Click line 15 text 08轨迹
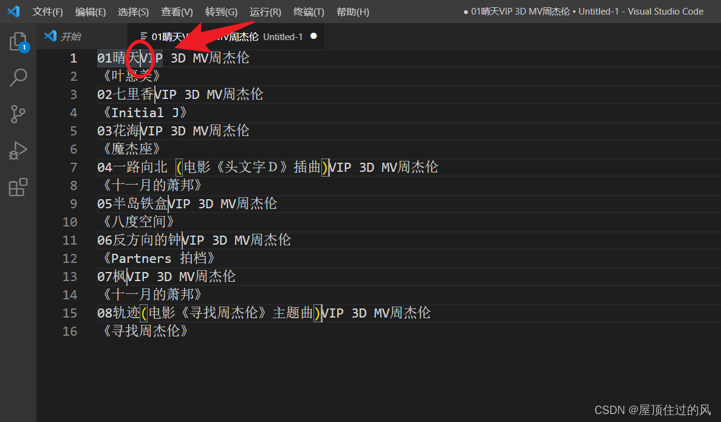721x422 pixels. [118, 313]
